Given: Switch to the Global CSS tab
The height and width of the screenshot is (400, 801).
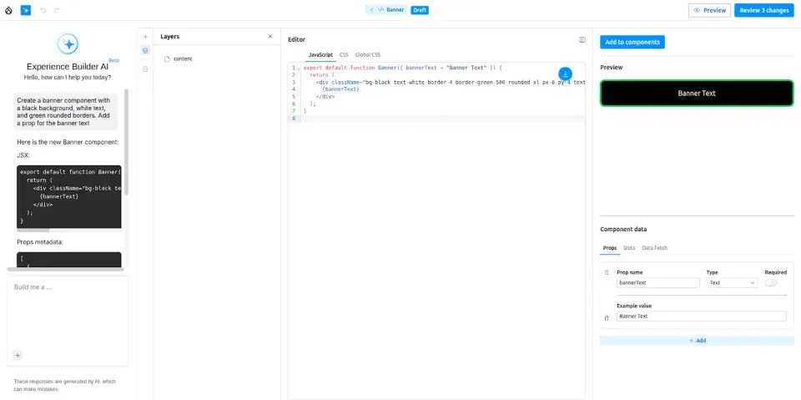Looking at the screenshot, I should pos(368,55).
